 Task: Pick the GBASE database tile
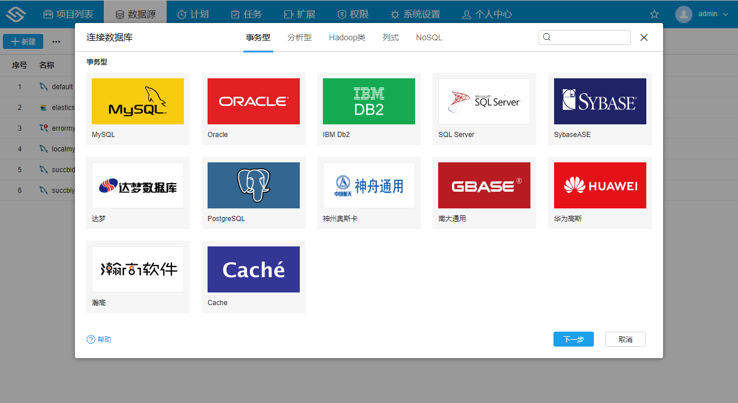click(484, 185)
